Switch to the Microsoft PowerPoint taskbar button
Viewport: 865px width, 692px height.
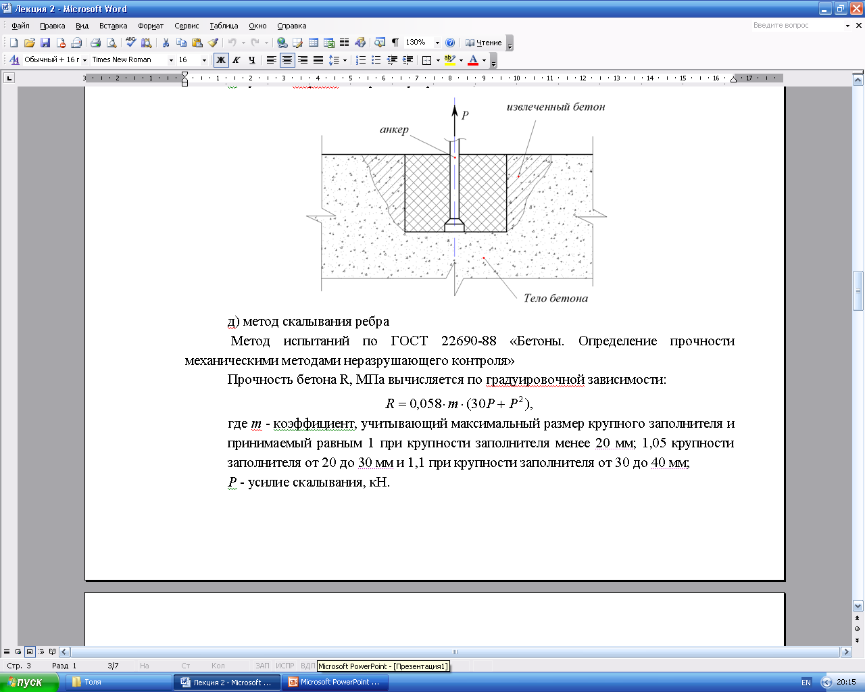pos(336,682)
